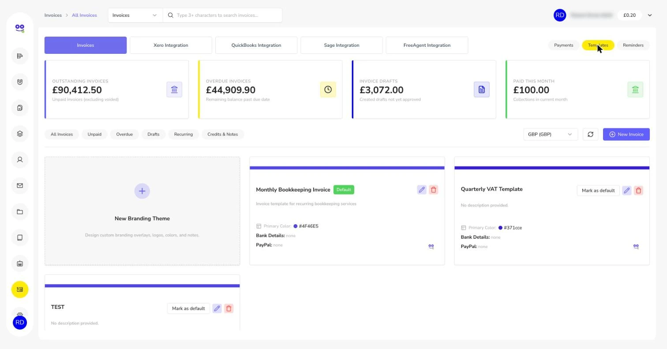Mark TEST template as default

coord(188,308)
